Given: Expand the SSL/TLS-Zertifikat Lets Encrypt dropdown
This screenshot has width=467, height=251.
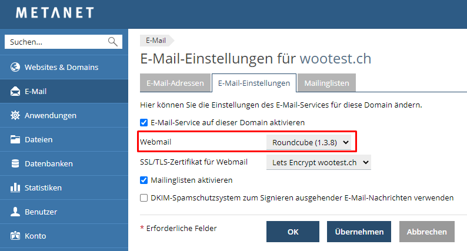Looking at the screenshot, I should (x=319, y=162).
